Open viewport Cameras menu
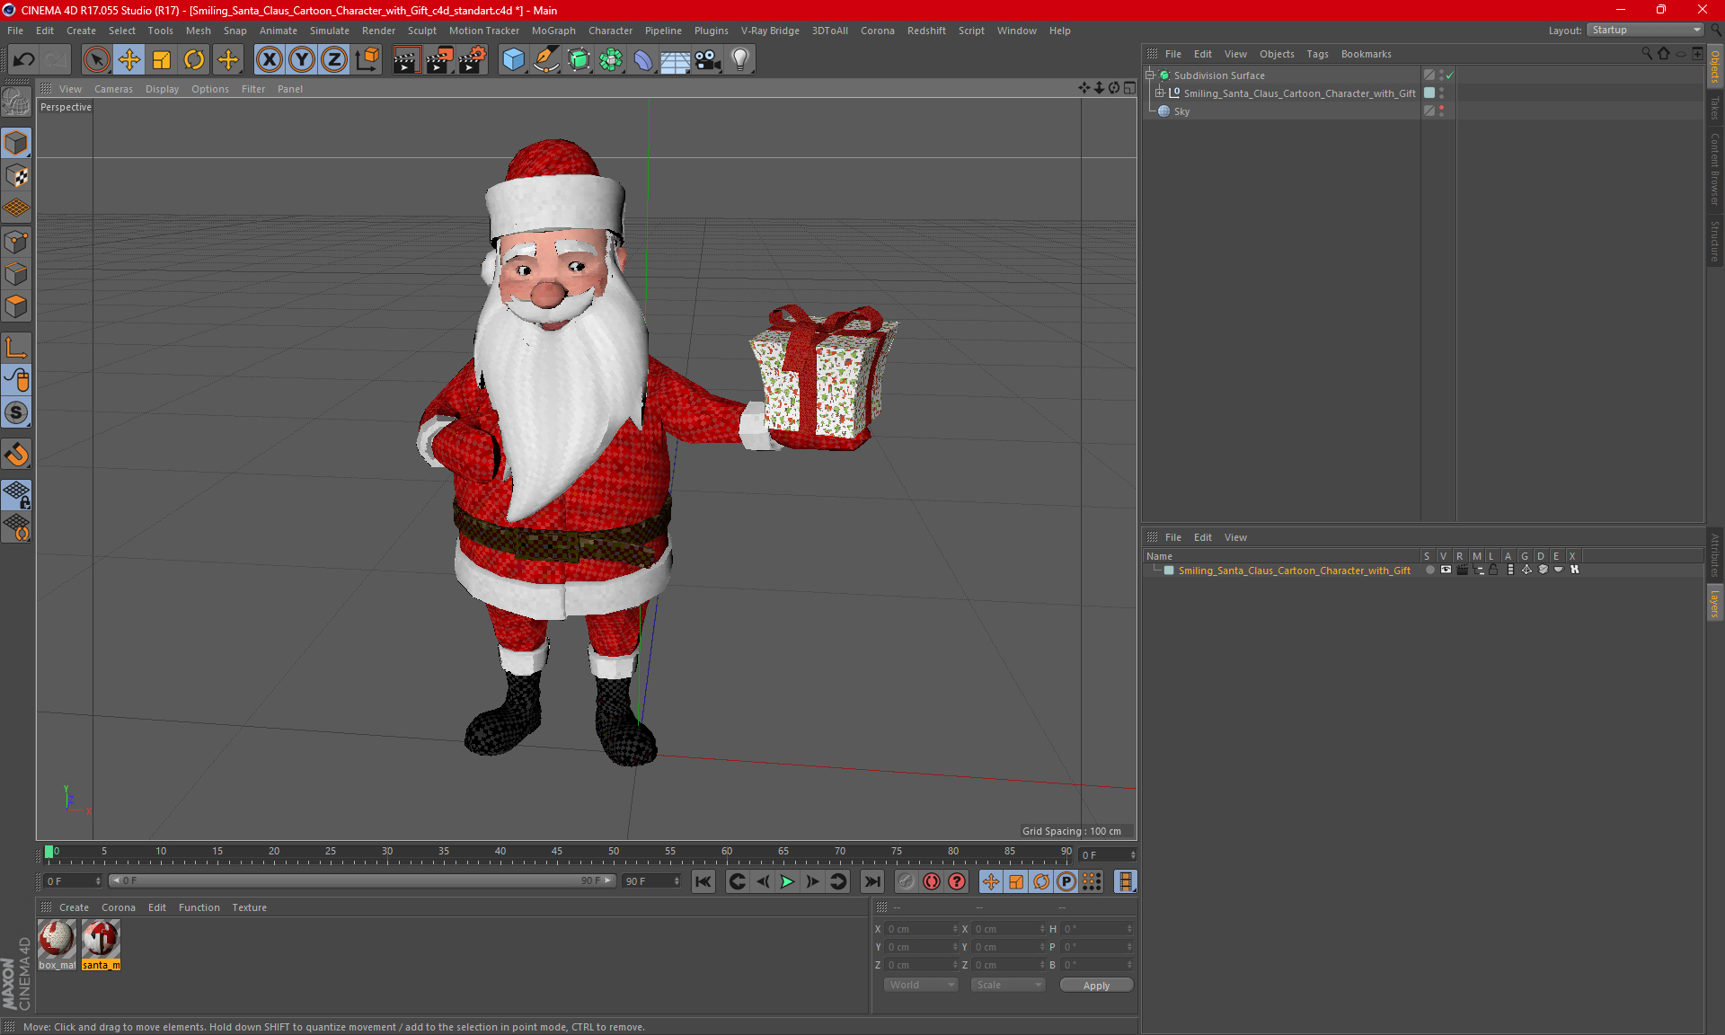This screenshot has height=1035, width=1725. [113, 89]
